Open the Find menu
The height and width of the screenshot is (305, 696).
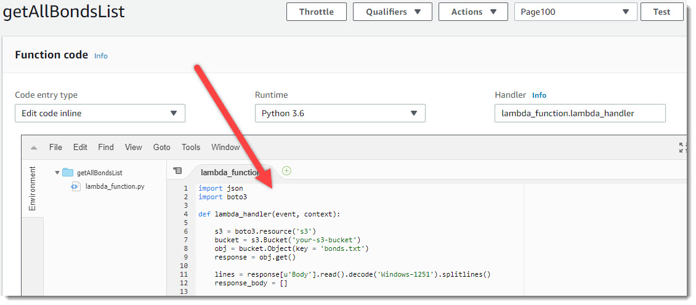[x=106, y=147]
